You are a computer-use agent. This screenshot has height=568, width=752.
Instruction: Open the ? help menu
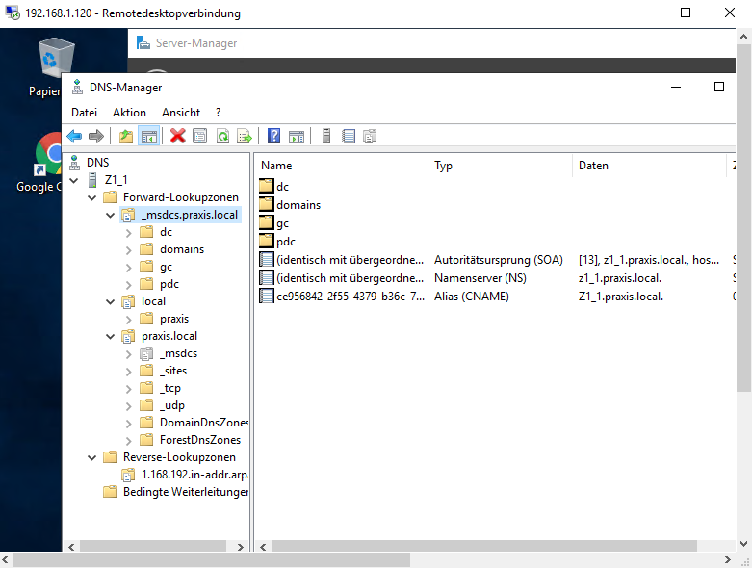point(219,113)
